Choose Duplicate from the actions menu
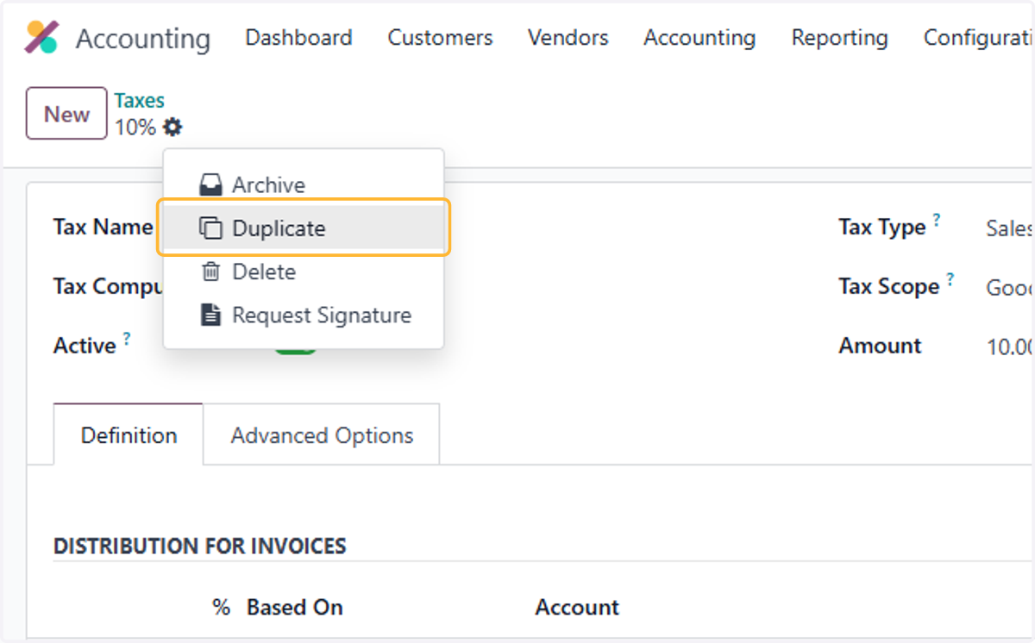This screenshot has width=1035, height=643. [304, 228]
